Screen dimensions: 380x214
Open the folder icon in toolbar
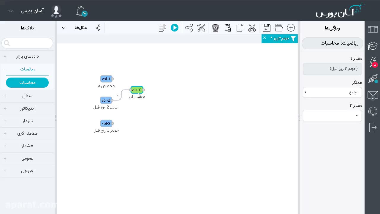[279, 28]
